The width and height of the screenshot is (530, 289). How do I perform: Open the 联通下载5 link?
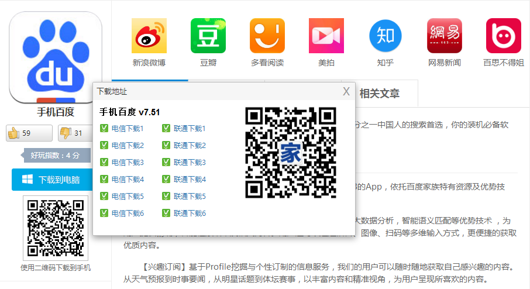click(x=190, y=197)
